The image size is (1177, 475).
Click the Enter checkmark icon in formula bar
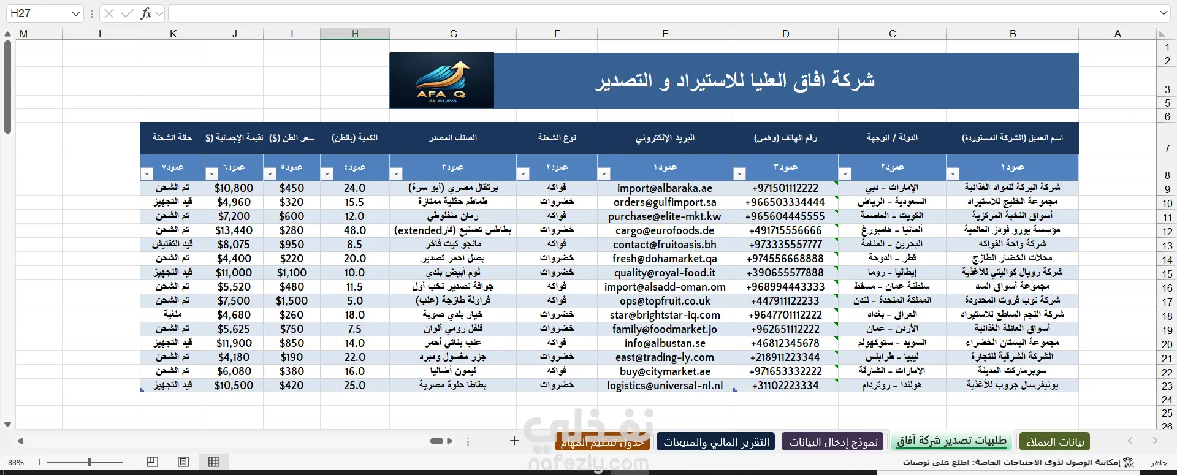point(128,13)
